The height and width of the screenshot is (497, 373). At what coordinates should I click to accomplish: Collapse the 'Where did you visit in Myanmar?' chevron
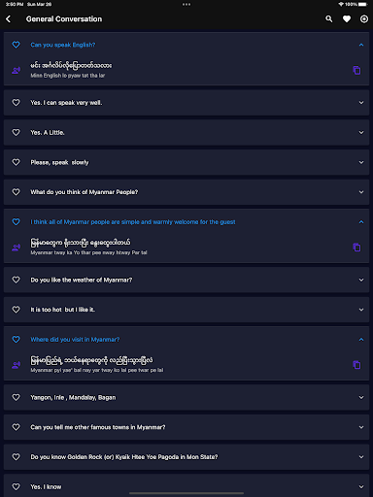coord(361,340)
